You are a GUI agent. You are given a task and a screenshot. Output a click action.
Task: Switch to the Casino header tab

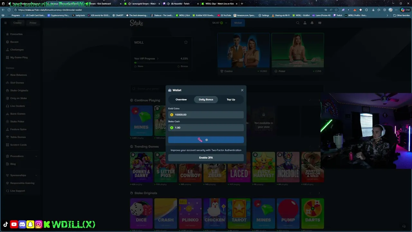(17, 23)
